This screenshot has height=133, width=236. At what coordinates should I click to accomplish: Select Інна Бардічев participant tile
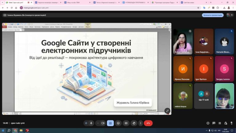(204, 42)
